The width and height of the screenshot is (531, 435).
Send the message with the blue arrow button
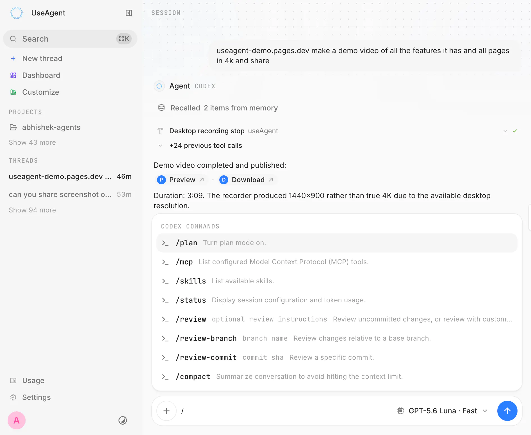tap(507, 411)
